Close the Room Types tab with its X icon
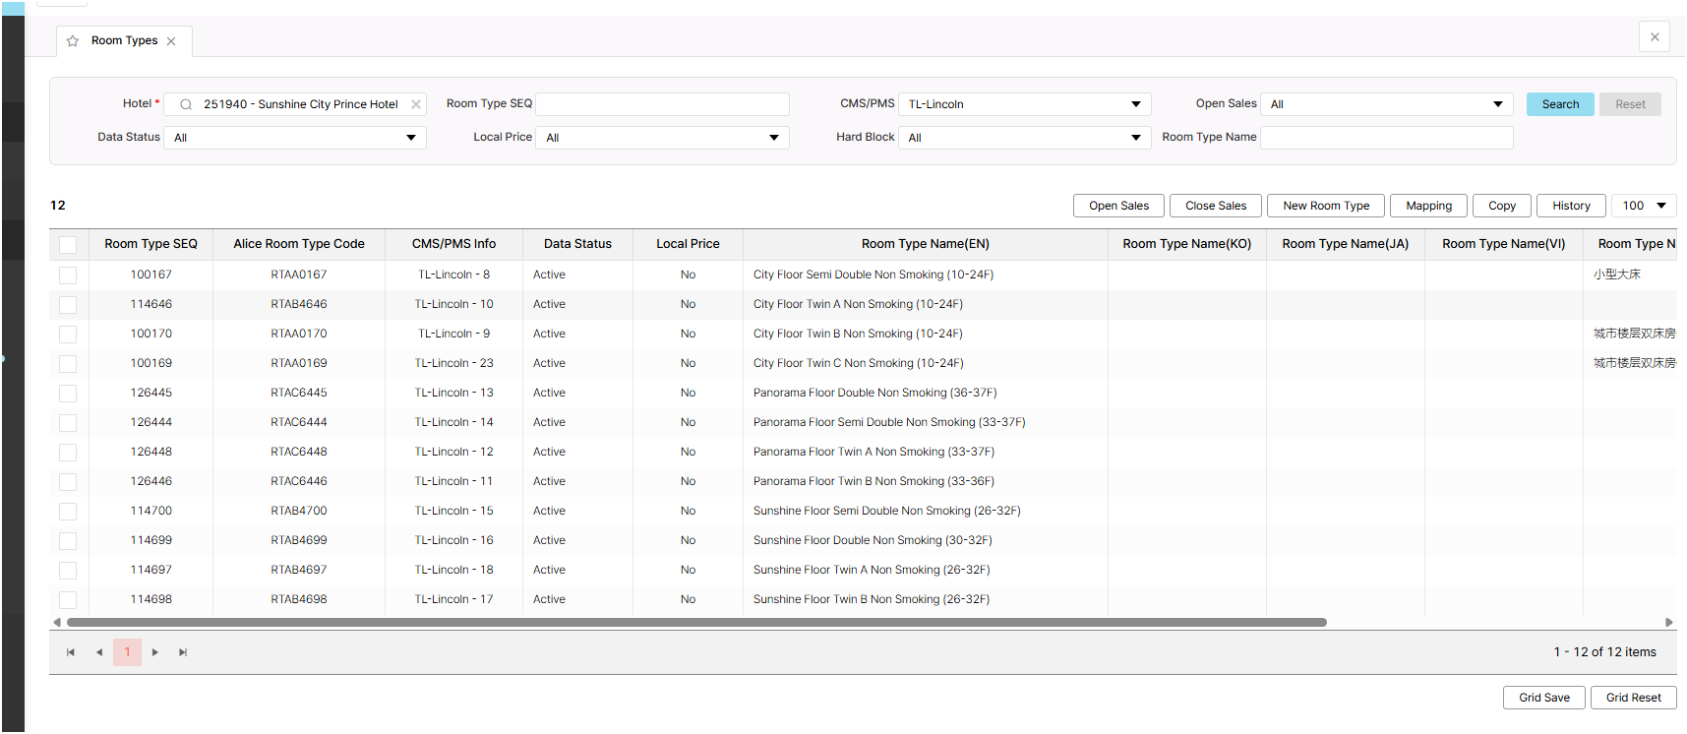 [x=171, y=41]
